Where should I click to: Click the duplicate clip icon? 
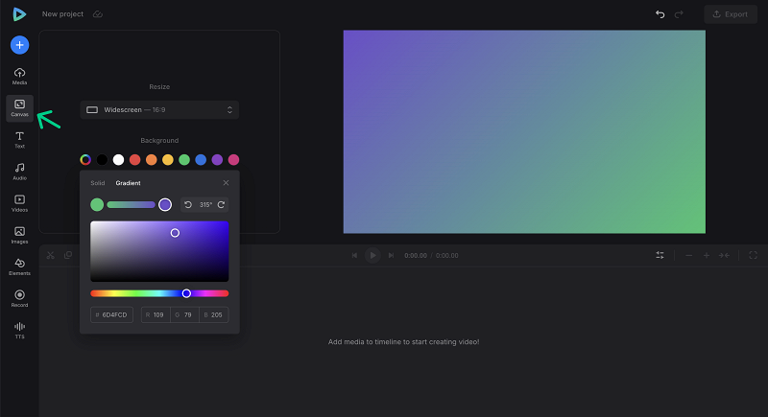pos(68,255)
